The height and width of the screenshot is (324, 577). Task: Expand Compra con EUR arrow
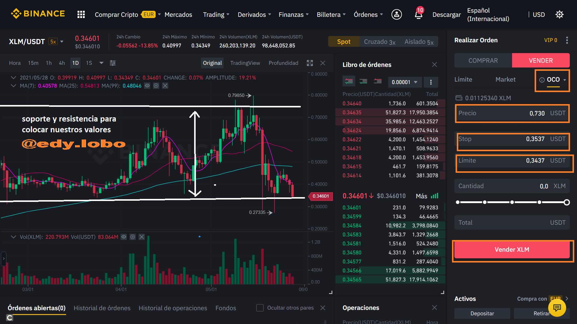(x=567, y=298)
